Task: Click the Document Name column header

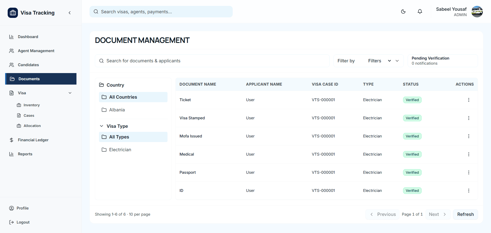Action: tap(198, 84)
